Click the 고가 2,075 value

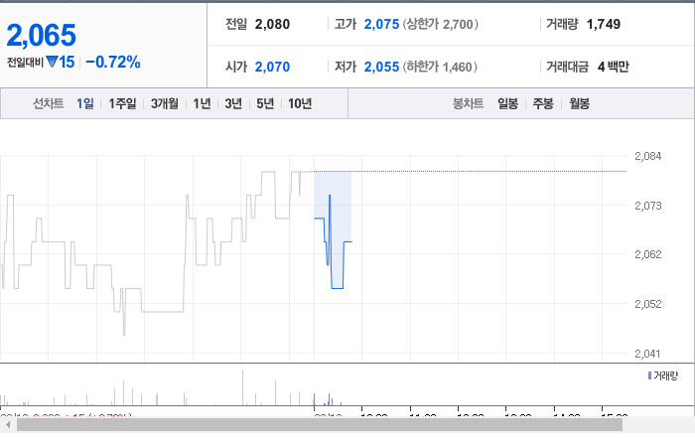[381, 24]
